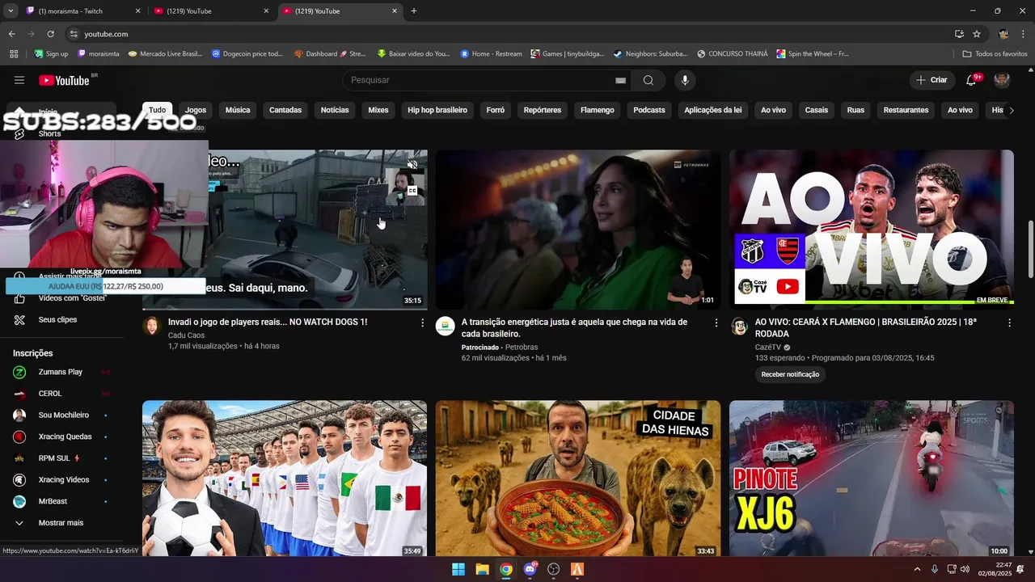Open Cadu Caos channel avatar
Viewport: 1035px width, 582px height.
[x=151, y=326]
